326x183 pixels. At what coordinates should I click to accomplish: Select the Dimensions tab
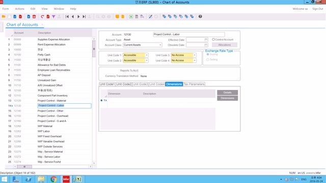click(174, 84)
